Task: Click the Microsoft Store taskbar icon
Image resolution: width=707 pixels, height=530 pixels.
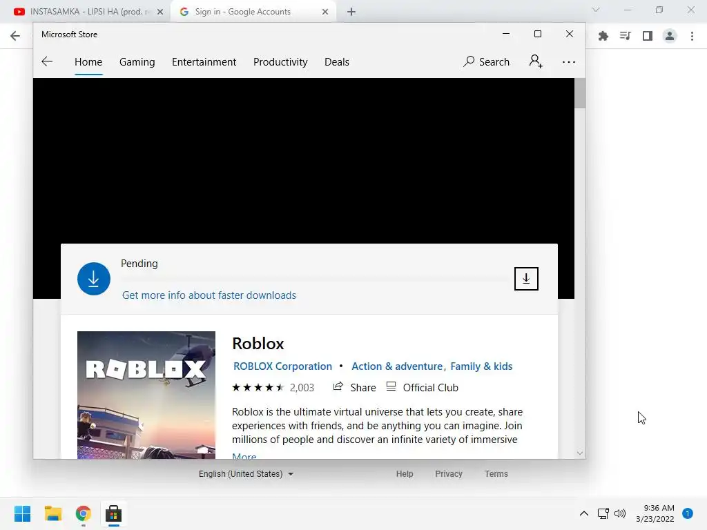Action: [114, 513]
